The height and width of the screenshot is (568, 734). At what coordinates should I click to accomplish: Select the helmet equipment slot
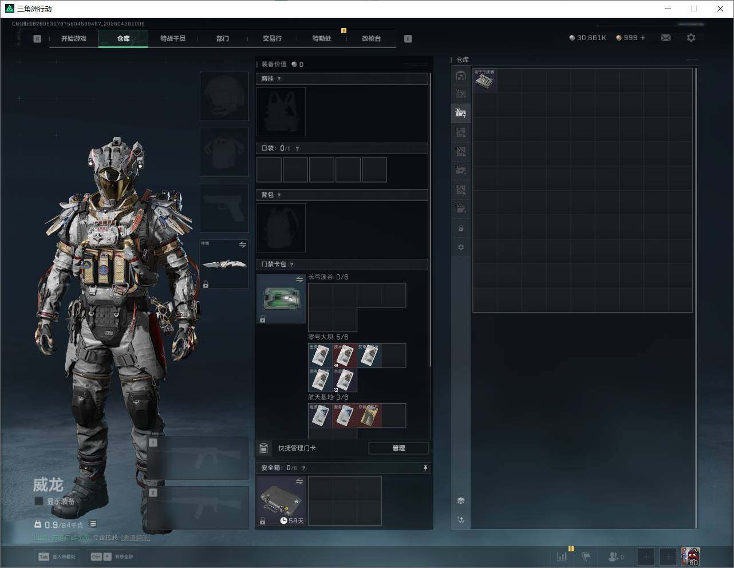coord(224,96)
